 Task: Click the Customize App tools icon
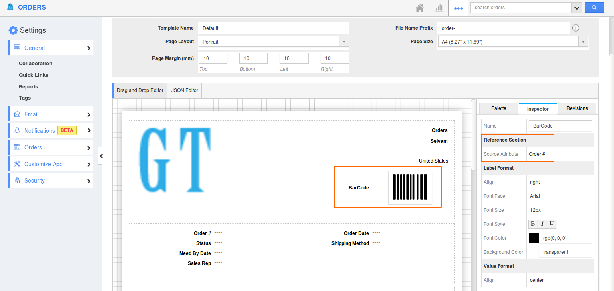point(17,164)
